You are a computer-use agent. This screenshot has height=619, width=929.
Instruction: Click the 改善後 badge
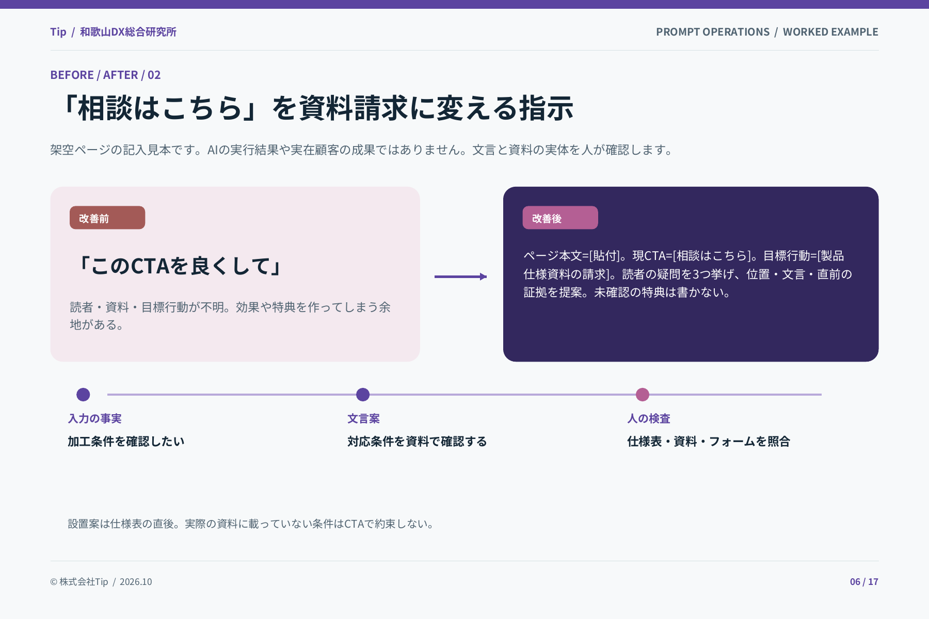pyautogui.click(x=560, y=218)
